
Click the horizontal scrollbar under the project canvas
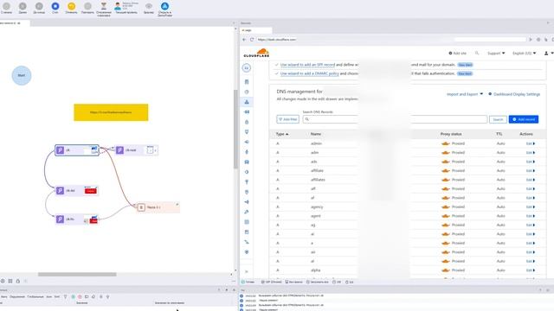(77, 275)
